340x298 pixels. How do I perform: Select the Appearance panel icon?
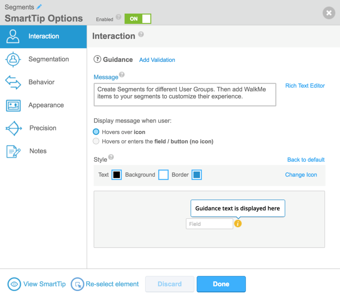tap(13, 105)
